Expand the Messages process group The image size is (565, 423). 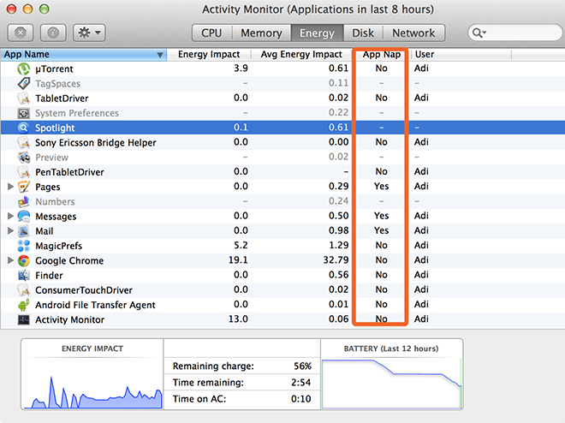(x=10, y=216)
